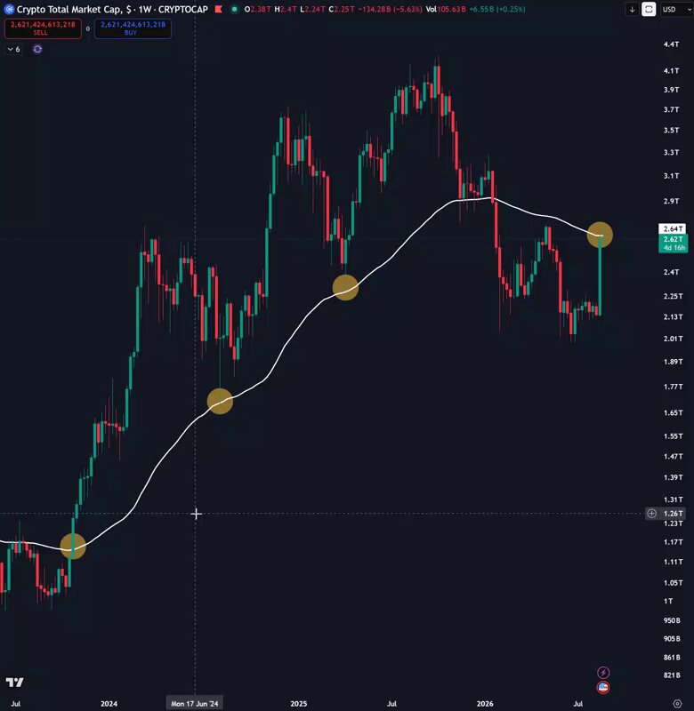Click the 2.01T price axis label
This screenshot has height=711, width=694.
(674, 339)
